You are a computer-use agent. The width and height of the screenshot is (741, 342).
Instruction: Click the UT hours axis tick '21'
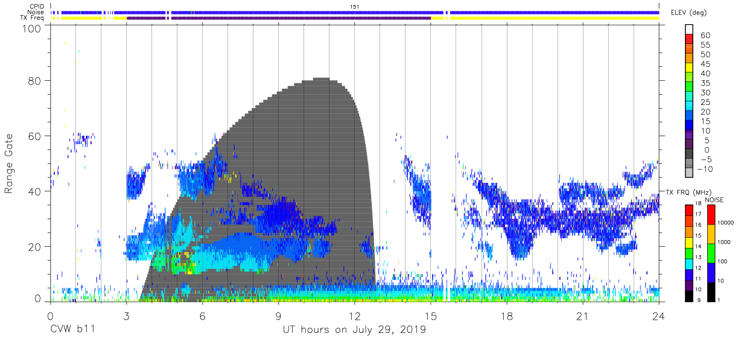point(583,317)
